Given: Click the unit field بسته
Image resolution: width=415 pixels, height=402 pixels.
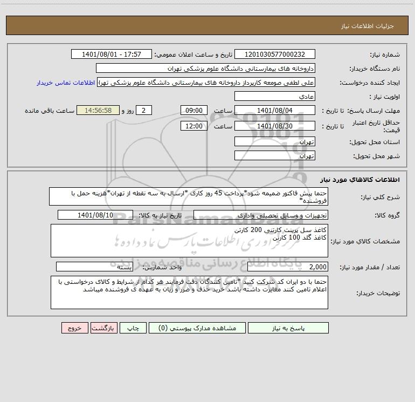Looking at the screenshot, I should click(94, 267).
